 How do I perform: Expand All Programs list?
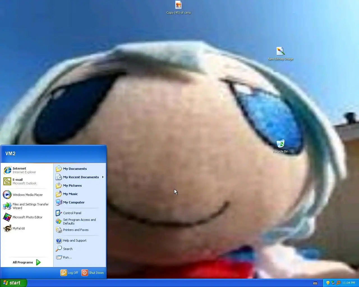click(x=27, y=262)
